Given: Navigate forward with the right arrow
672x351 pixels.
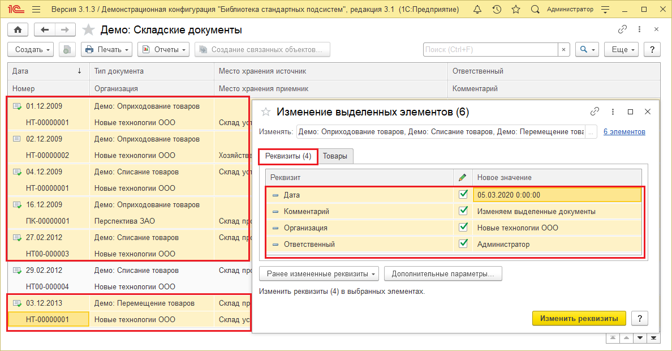Looking at the screenshot, I should 64,29.
